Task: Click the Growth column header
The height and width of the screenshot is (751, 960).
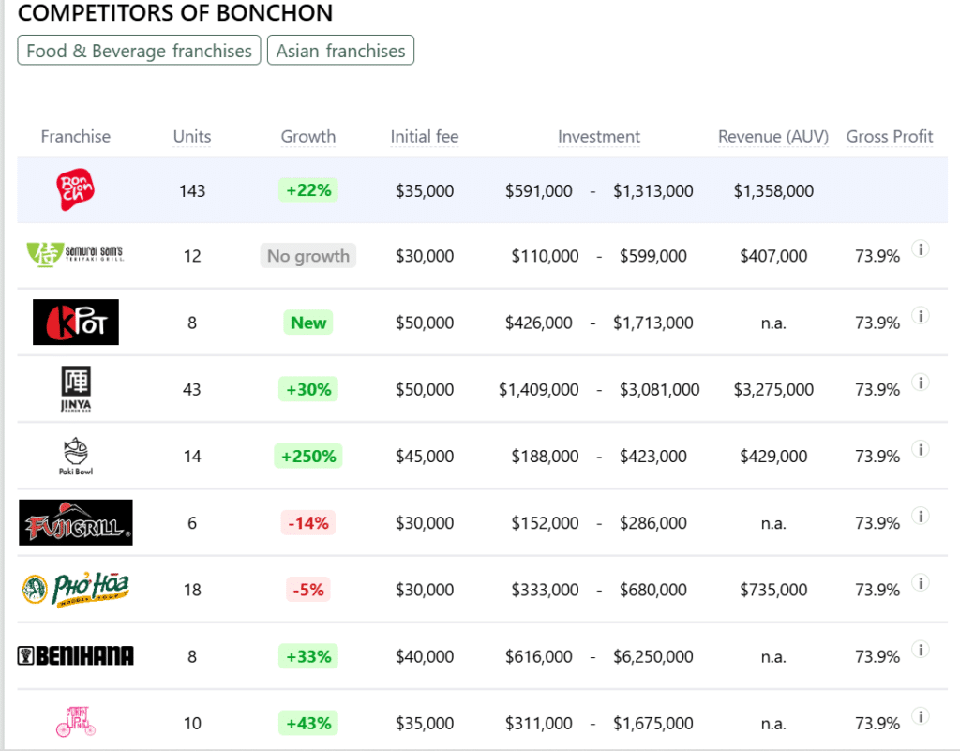Action: tap(307, 136)
